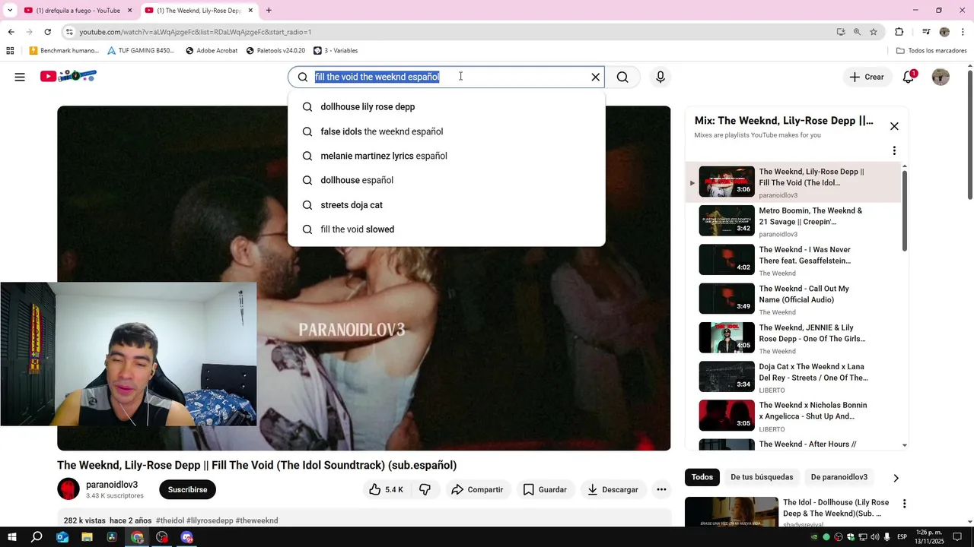Screen dimensions: 974x547
Task: Open TUF GAMING B450 bookmark
Action: [x=141, y=51]
